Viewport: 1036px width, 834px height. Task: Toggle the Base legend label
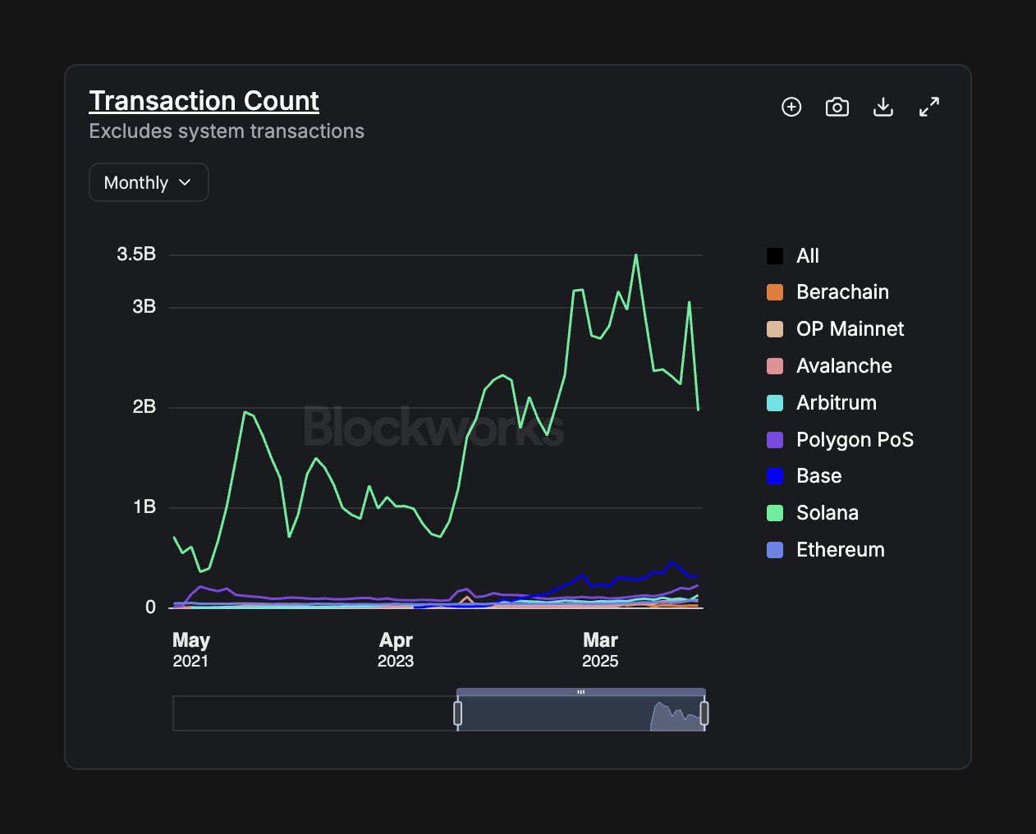[818, 476]
